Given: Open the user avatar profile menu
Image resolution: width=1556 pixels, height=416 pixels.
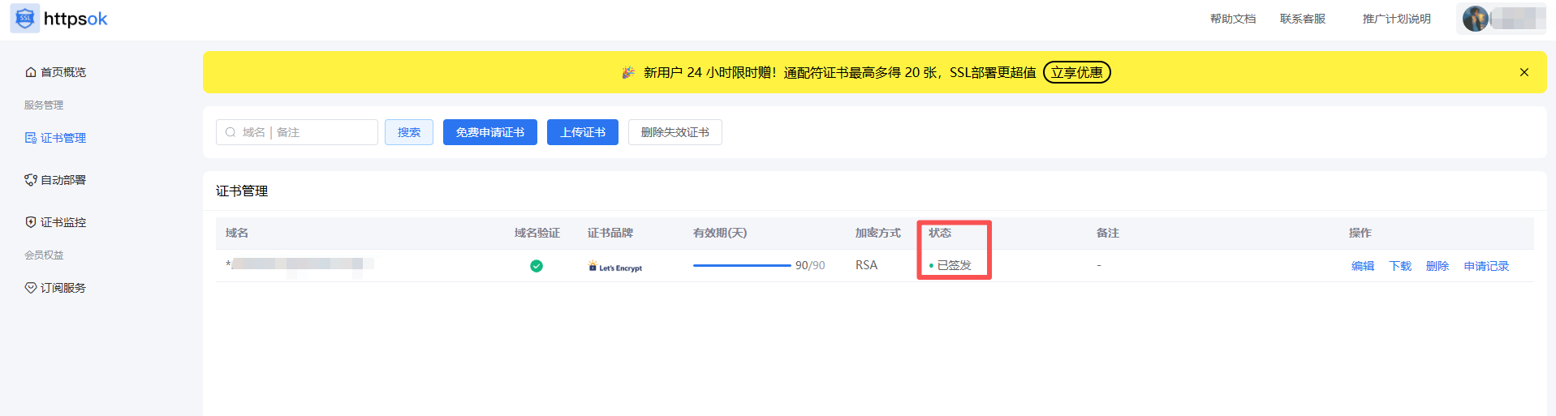Looking at the screenshot, I should (1475, 19).
